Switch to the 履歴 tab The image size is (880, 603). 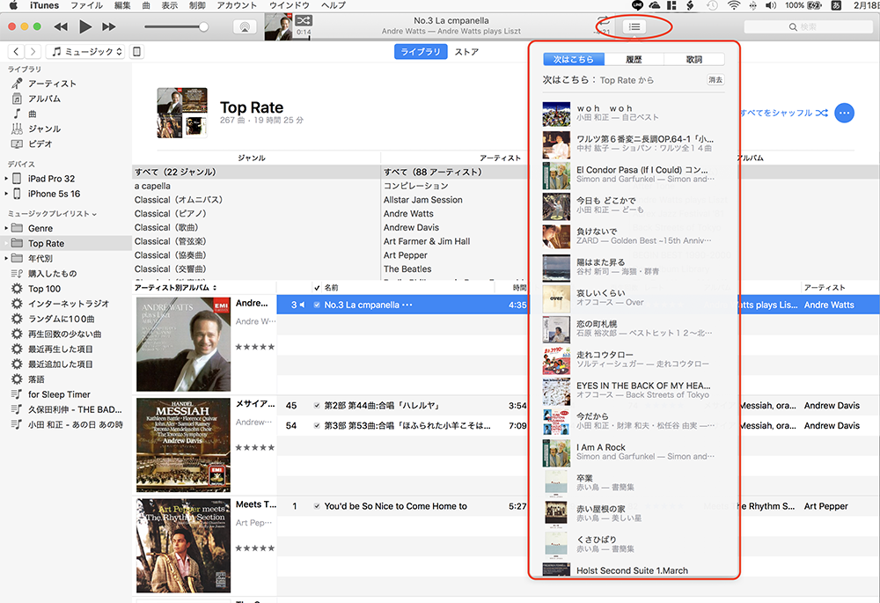click(x=634, y=60)
